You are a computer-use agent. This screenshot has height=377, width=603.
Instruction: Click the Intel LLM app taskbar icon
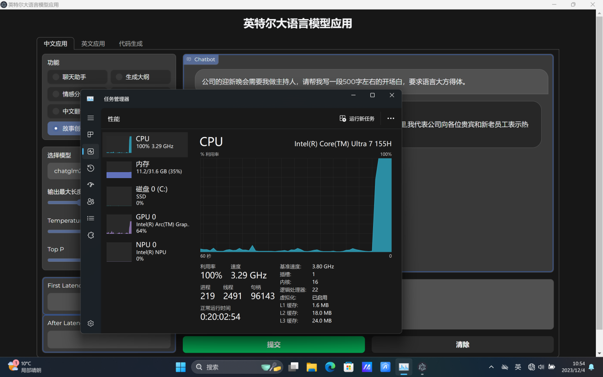tap(422, 367)
